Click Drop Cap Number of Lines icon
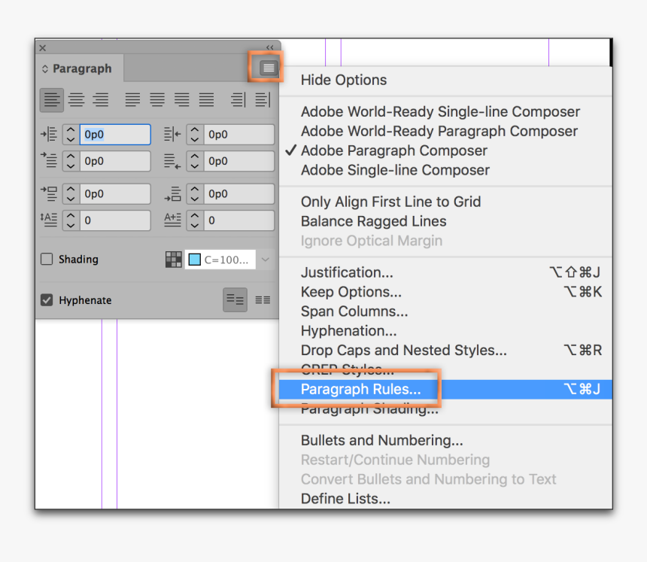 tap(49, 220)
